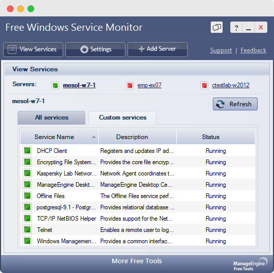Open the Support link
Viewport: 274px width, 273px height.
click(221, 50)
